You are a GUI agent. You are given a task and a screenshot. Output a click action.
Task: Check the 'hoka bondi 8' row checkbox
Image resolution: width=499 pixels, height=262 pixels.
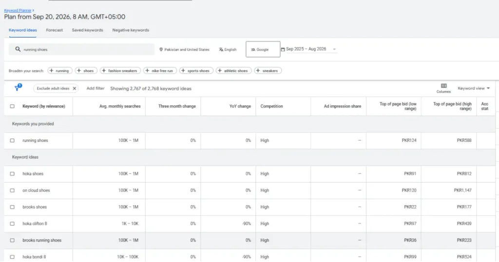[x=12, y=257]
